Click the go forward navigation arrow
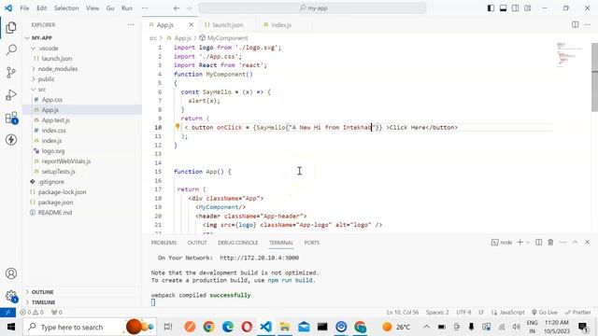This screenshot has width=598, height=336. (x=189, y=8)
